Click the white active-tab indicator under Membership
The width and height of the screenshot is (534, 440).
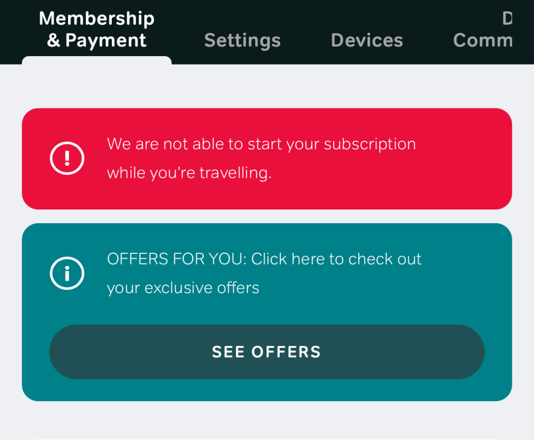pyautogui.click(x=97, y=60)
